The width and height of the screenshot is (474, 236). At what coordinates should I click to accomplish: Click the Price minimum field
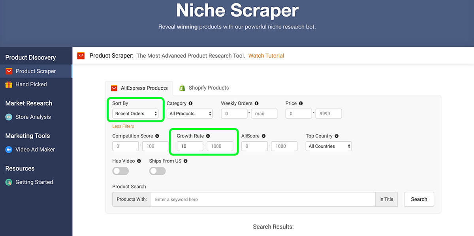[x=299, y=114]
